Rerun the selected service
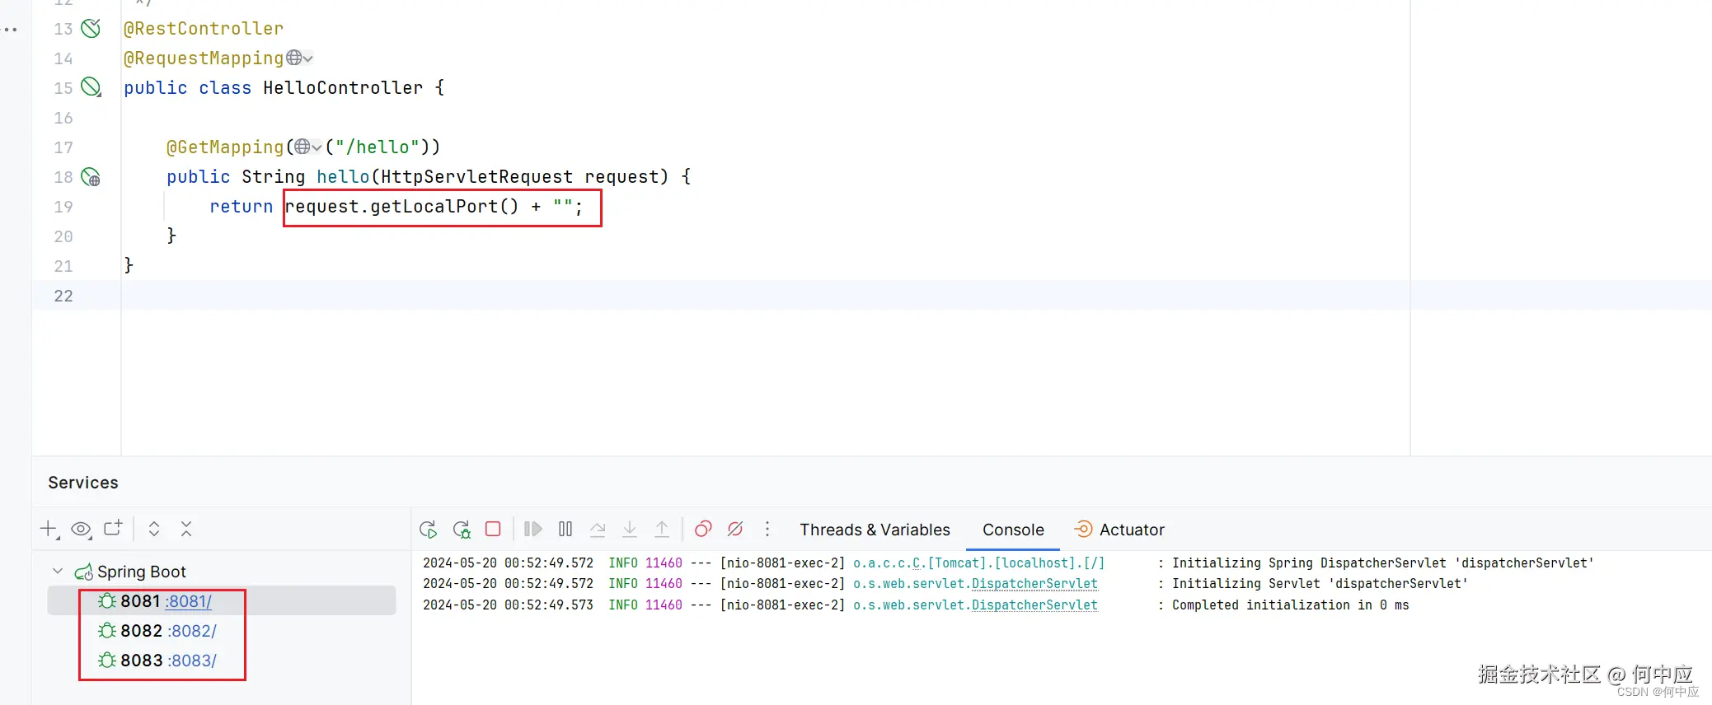 428,530
